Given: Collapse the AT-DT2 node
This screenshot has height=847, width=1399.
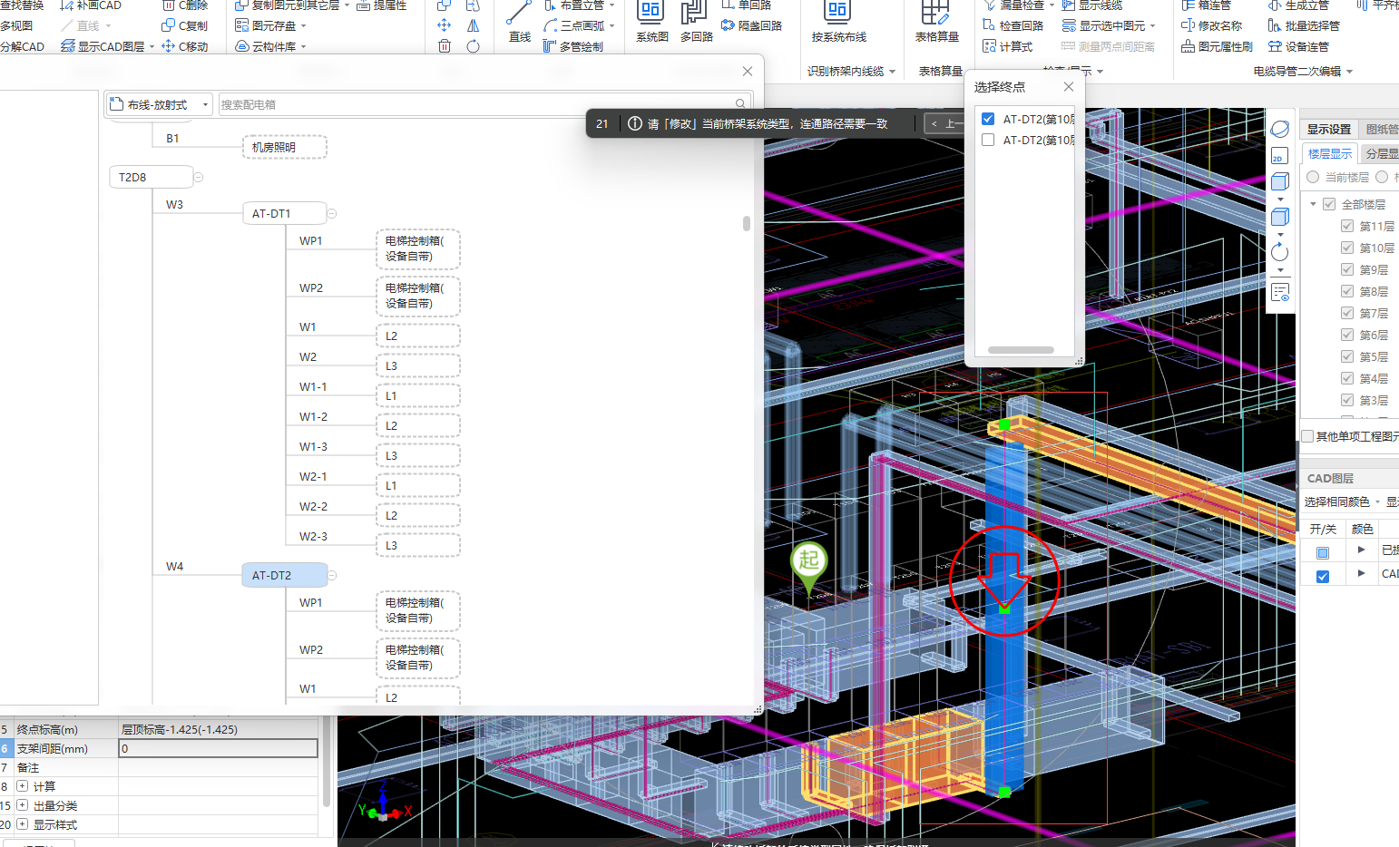Looking at the screenshot, I should pos(332,575).
